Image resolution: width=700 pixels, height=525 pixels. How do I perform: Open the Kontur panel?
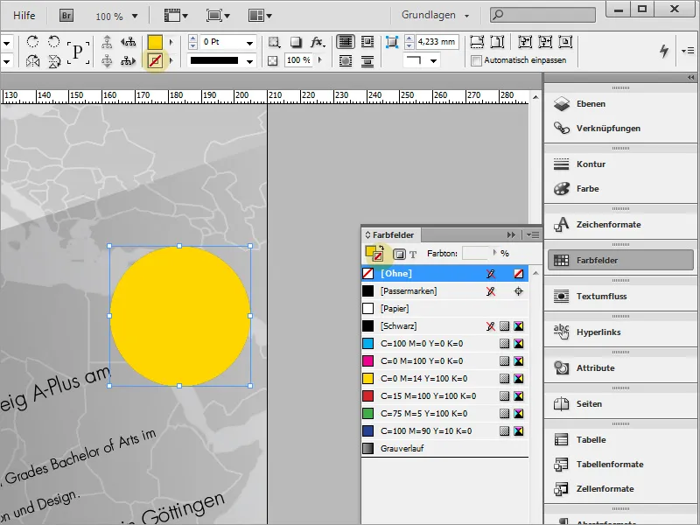coord(620,164)
